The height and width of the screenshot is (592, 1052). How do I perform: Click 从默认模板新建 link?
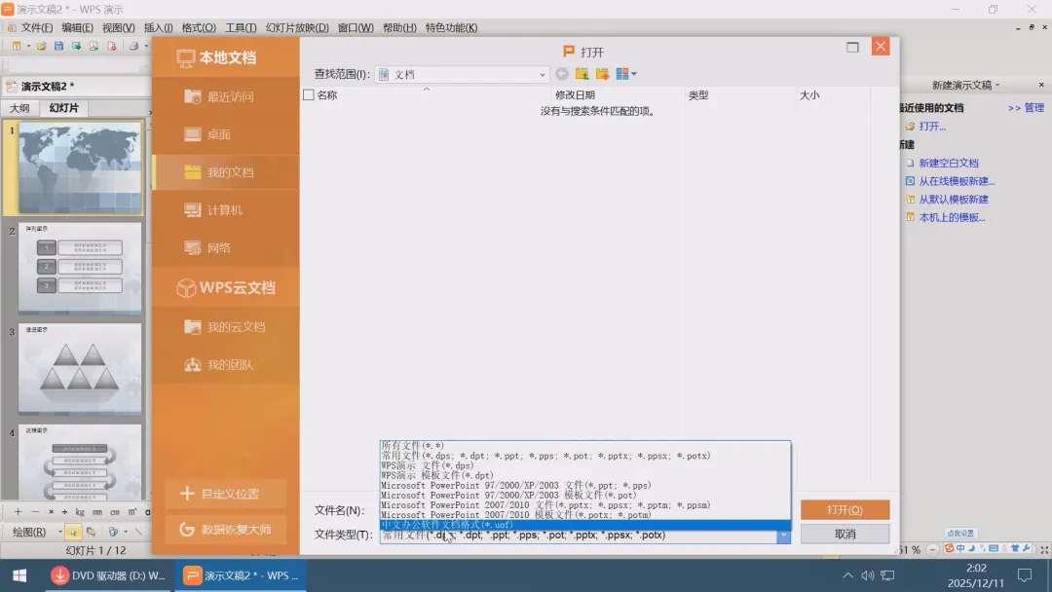pyautogui.click(x=953, y=200)
